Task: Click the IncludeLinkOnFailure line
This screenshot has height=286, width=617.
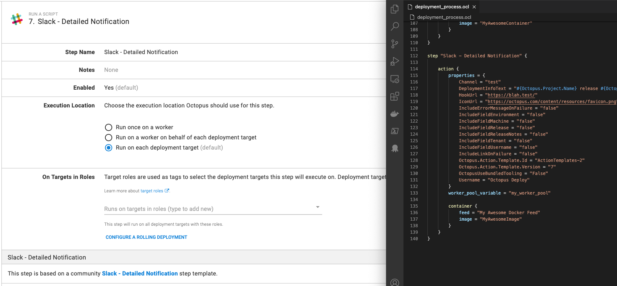Action: click(x=498, y=154)
